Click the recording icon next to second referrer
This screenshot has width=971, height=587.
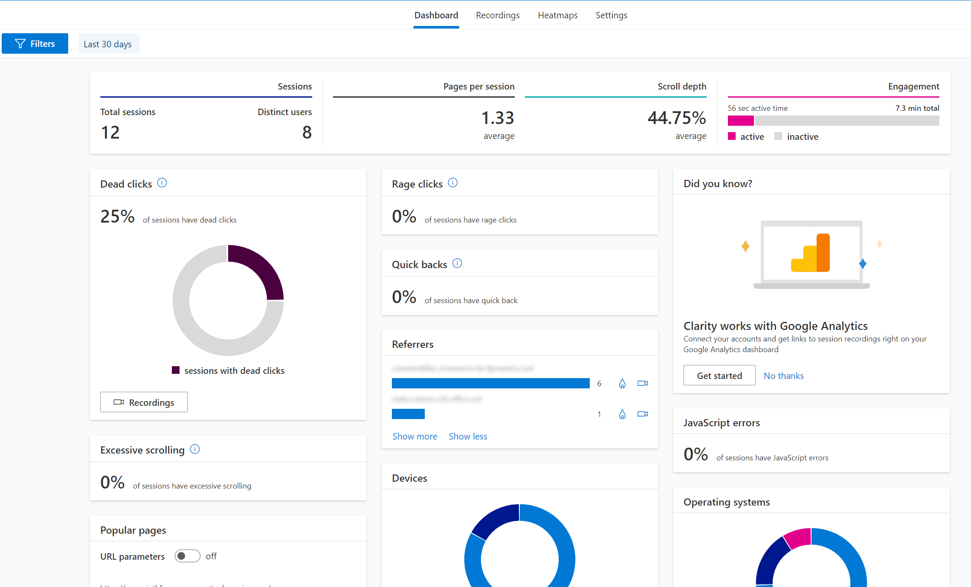(642, 414)
